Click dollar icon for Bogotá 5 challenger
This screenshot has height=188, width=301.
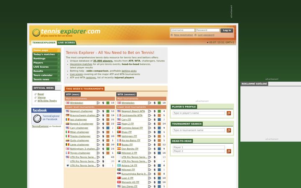(103, 124)
